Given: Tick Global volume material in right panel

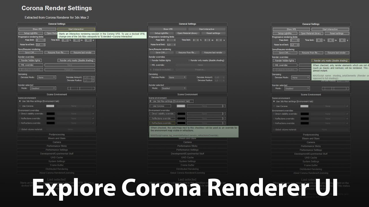Looking at the screenshot, I should [274, 130].
